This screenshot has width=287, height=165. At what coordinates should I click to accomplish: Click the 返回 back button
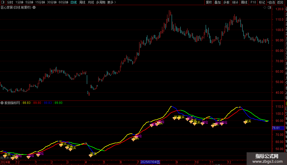click(x=280, y=2)
